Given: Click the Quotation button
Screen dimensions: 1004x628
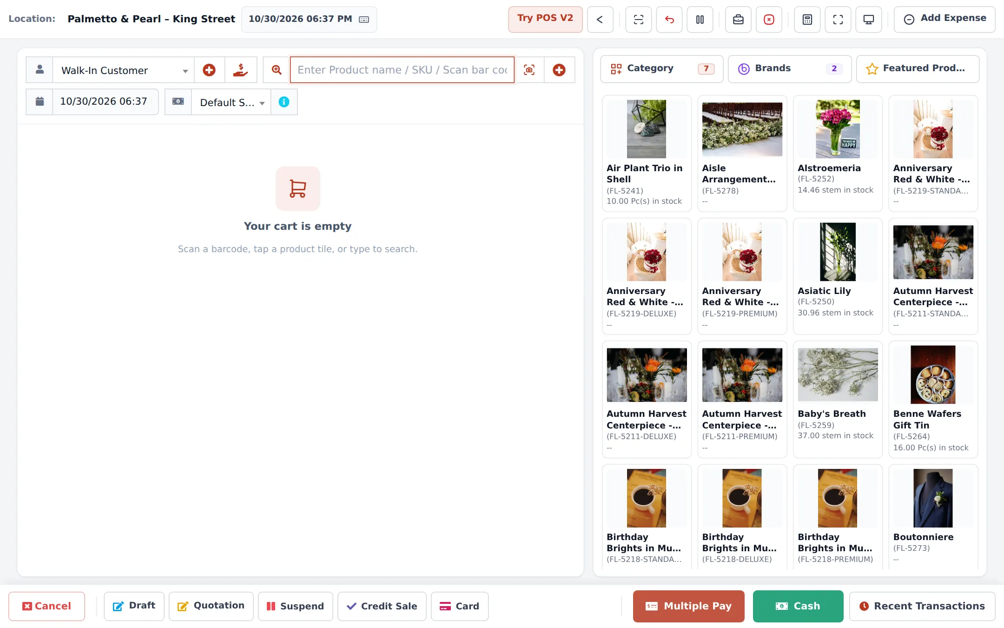Looking at the screenshot, I should [x=211, y=606].
